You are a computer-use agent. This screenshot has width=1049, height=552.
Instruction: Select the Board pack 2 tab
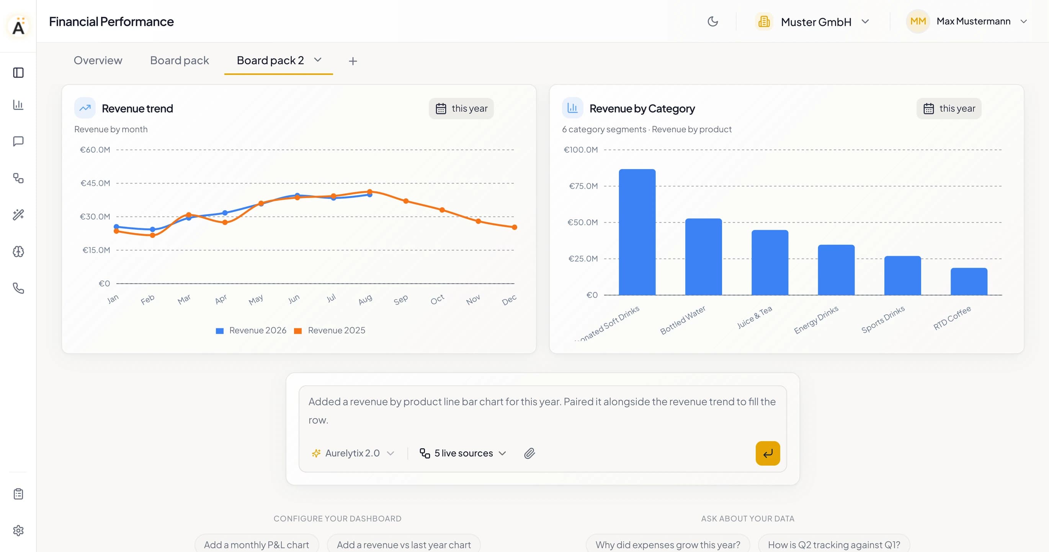pyautogui.click(x=270, y=60)
